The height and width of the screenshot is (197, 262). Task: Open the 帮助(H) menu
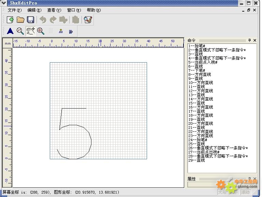coord(94,10)
